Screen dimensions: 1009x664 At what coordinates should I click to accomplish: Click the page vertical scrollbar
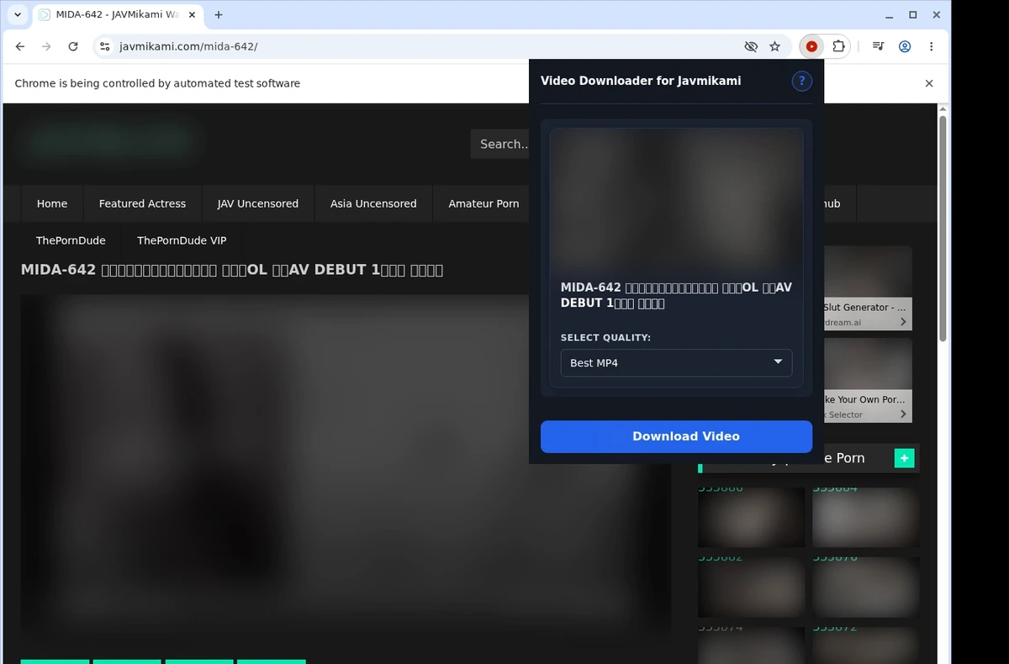point(943,227)
